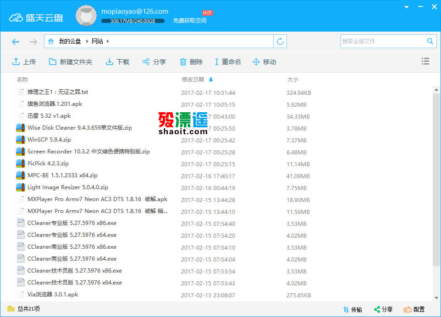Refresh the current folder listing
This screenshot has width=441, height=317.
tap(280, 41)
